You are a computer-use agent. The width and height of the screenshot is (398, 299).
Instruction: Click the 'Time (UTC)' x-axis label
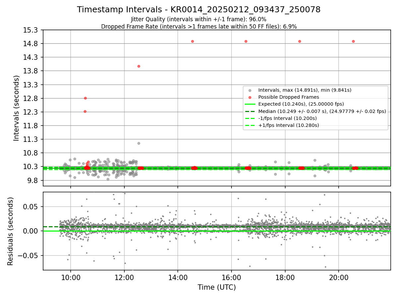click(x=217, y=287)
